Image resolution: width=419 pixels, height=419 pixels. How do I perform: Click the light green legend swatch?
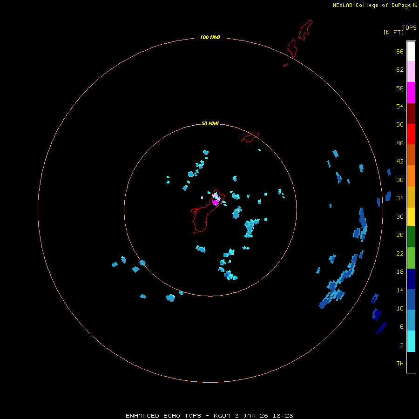(411, 258)
